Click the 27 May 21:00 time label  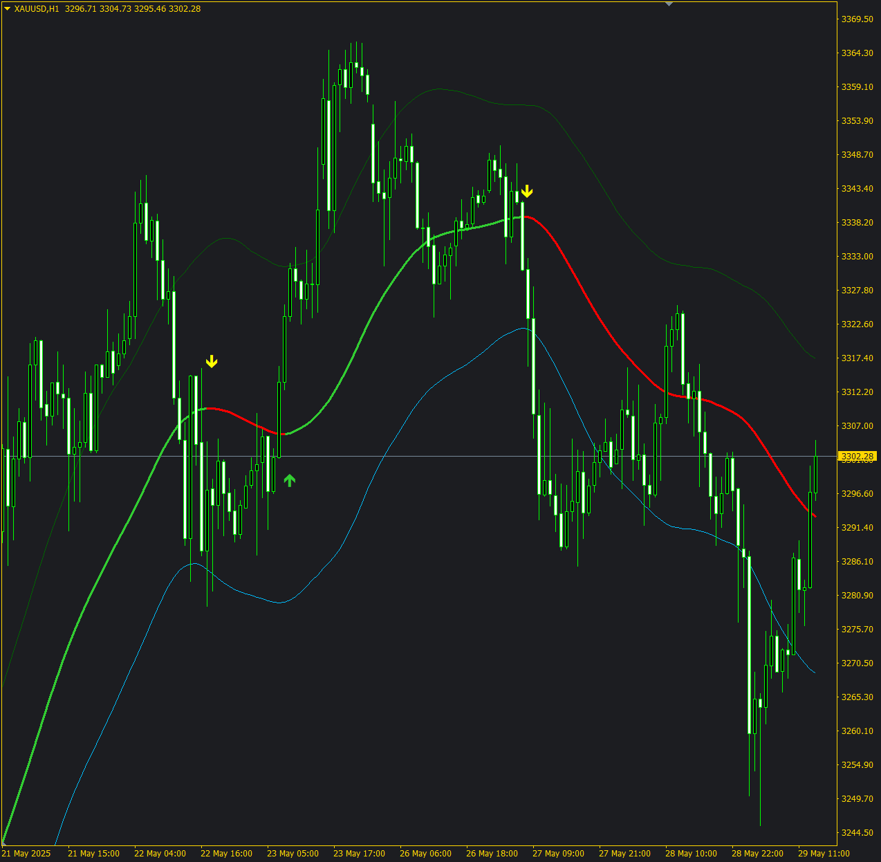point(624,854)
